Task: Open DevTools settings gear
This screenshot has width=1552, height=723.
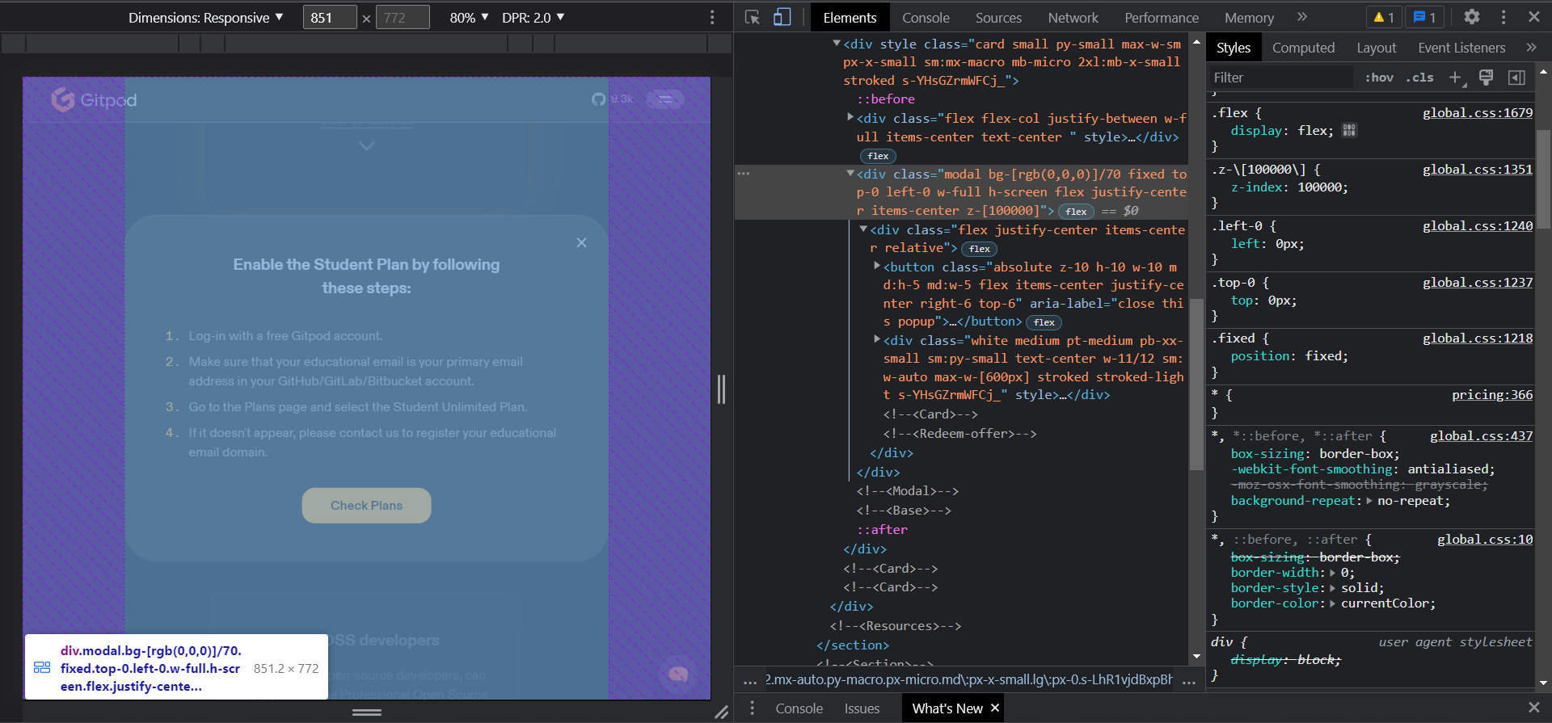Action: 1472,17
